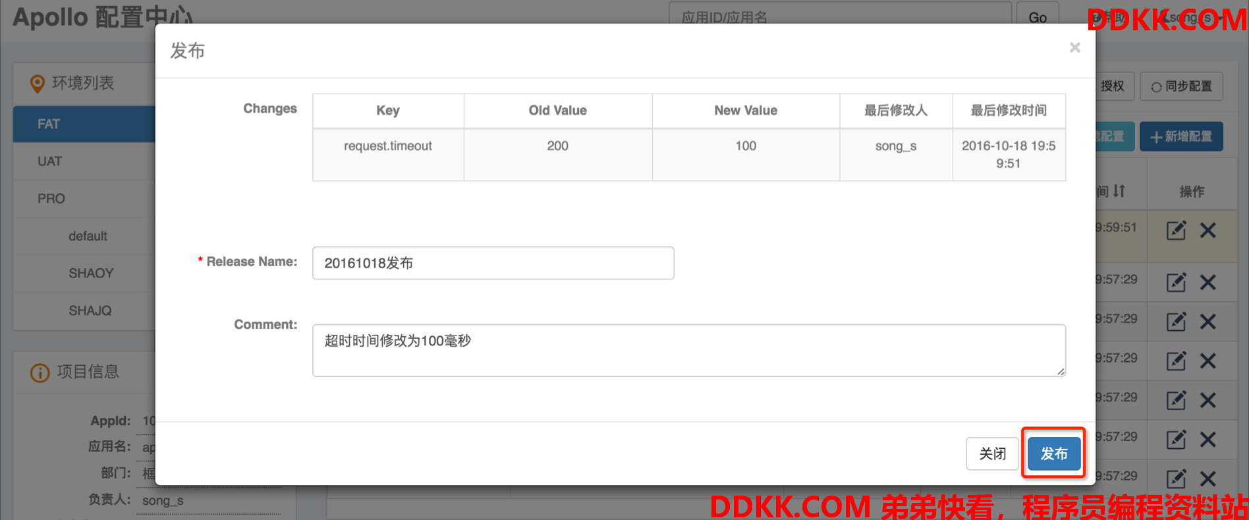Click the Release Name input field
Screen dimensions: 1249x520
(x=493, y=263)
